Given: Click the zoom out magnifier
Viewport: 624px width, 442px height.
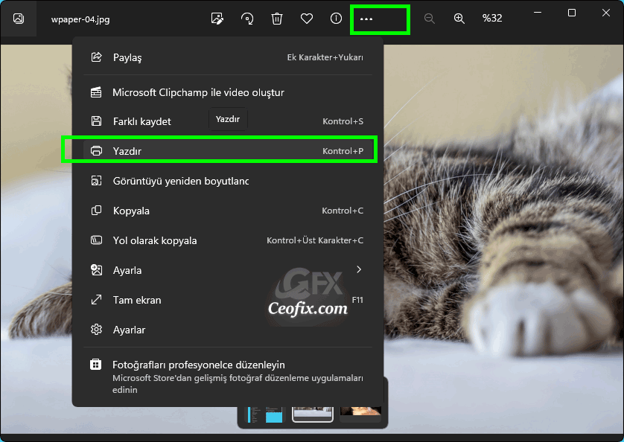Looking at the screenshot, I should tap(429, 19).
